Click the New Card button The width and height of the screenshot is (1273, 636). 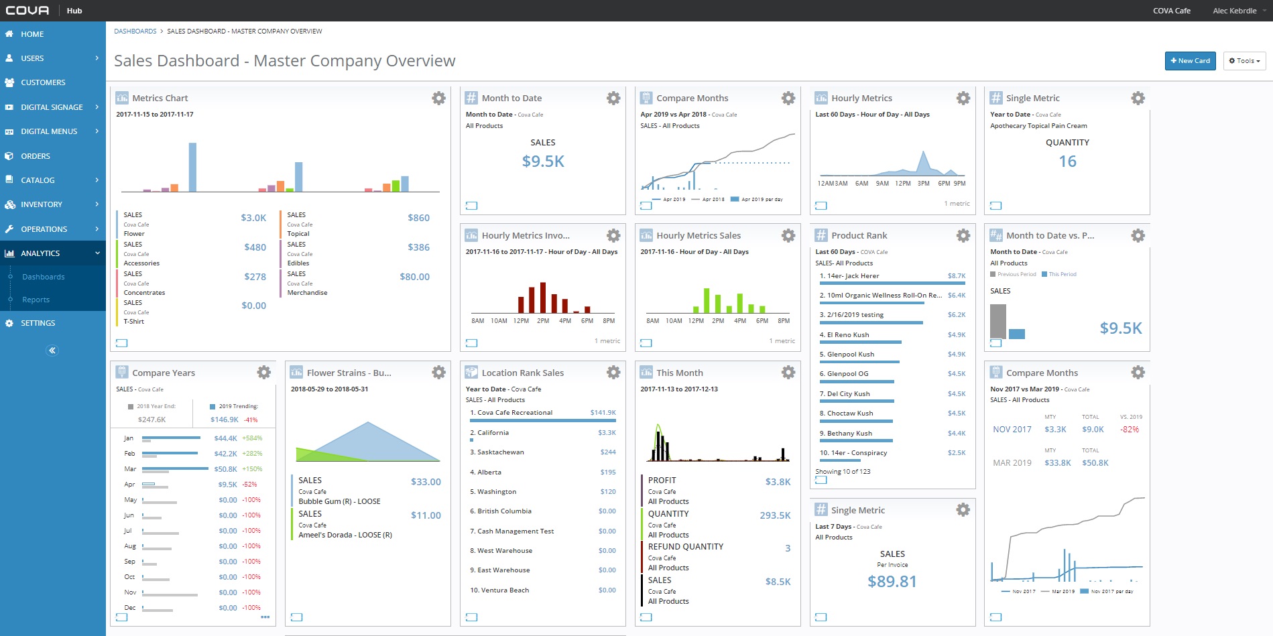tap(1190, 61)
